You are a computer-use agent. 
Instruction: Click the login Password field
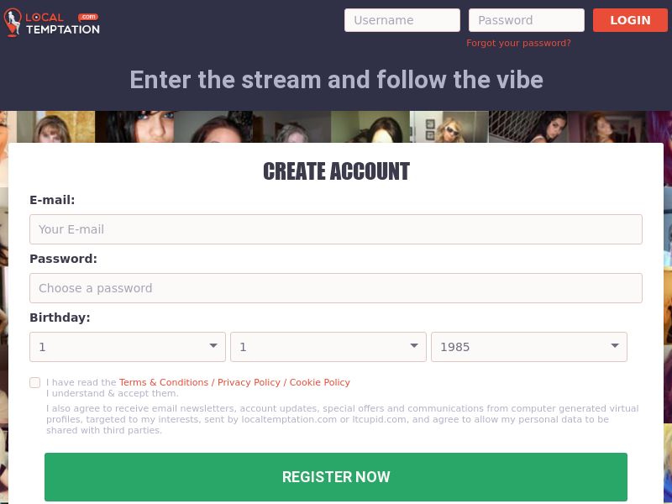pos(526,20)
